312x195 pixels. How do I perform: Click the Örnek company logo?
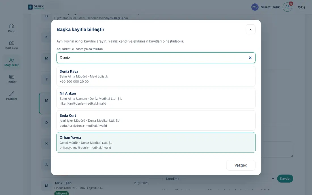point(36,7)
